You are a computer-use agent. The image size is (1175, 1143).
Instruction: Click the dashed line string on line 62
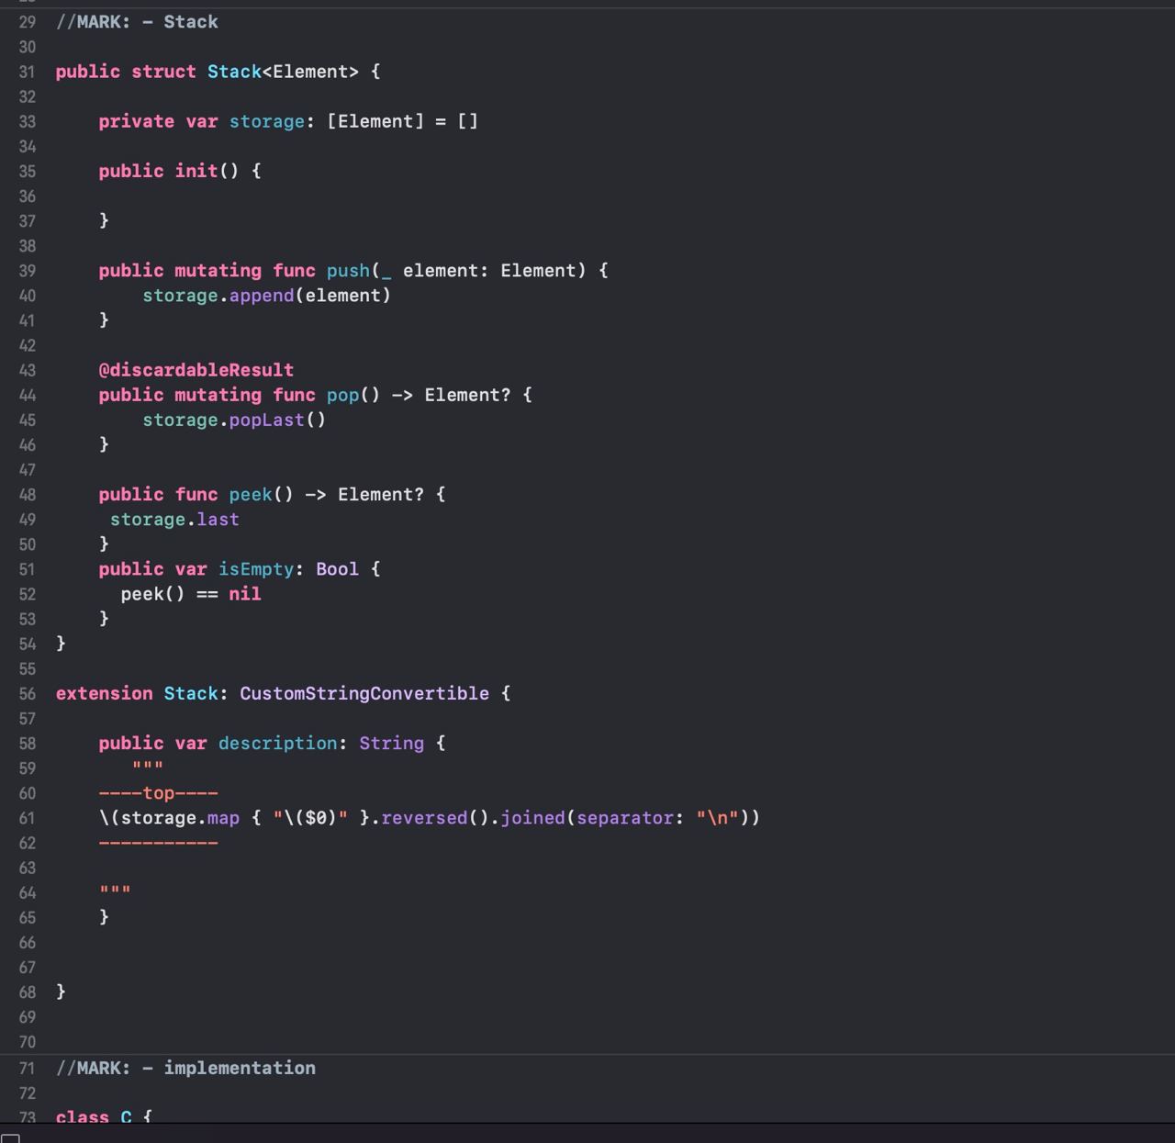pos(159,843)
